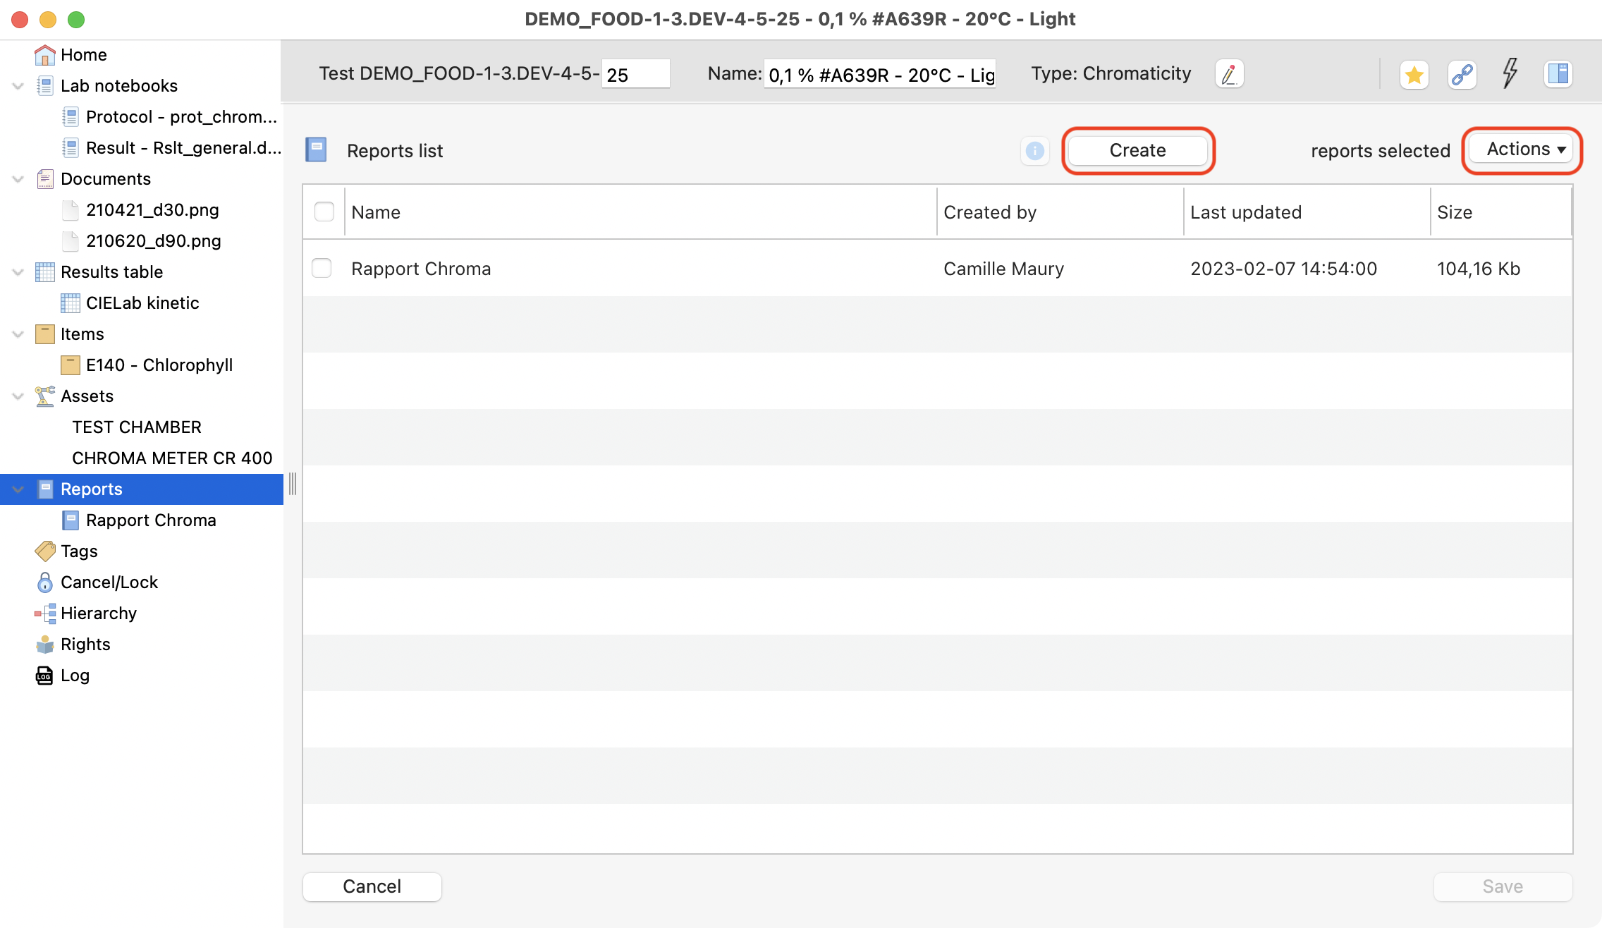
Task: Collapse the Documents tree node
Action: 18,179
